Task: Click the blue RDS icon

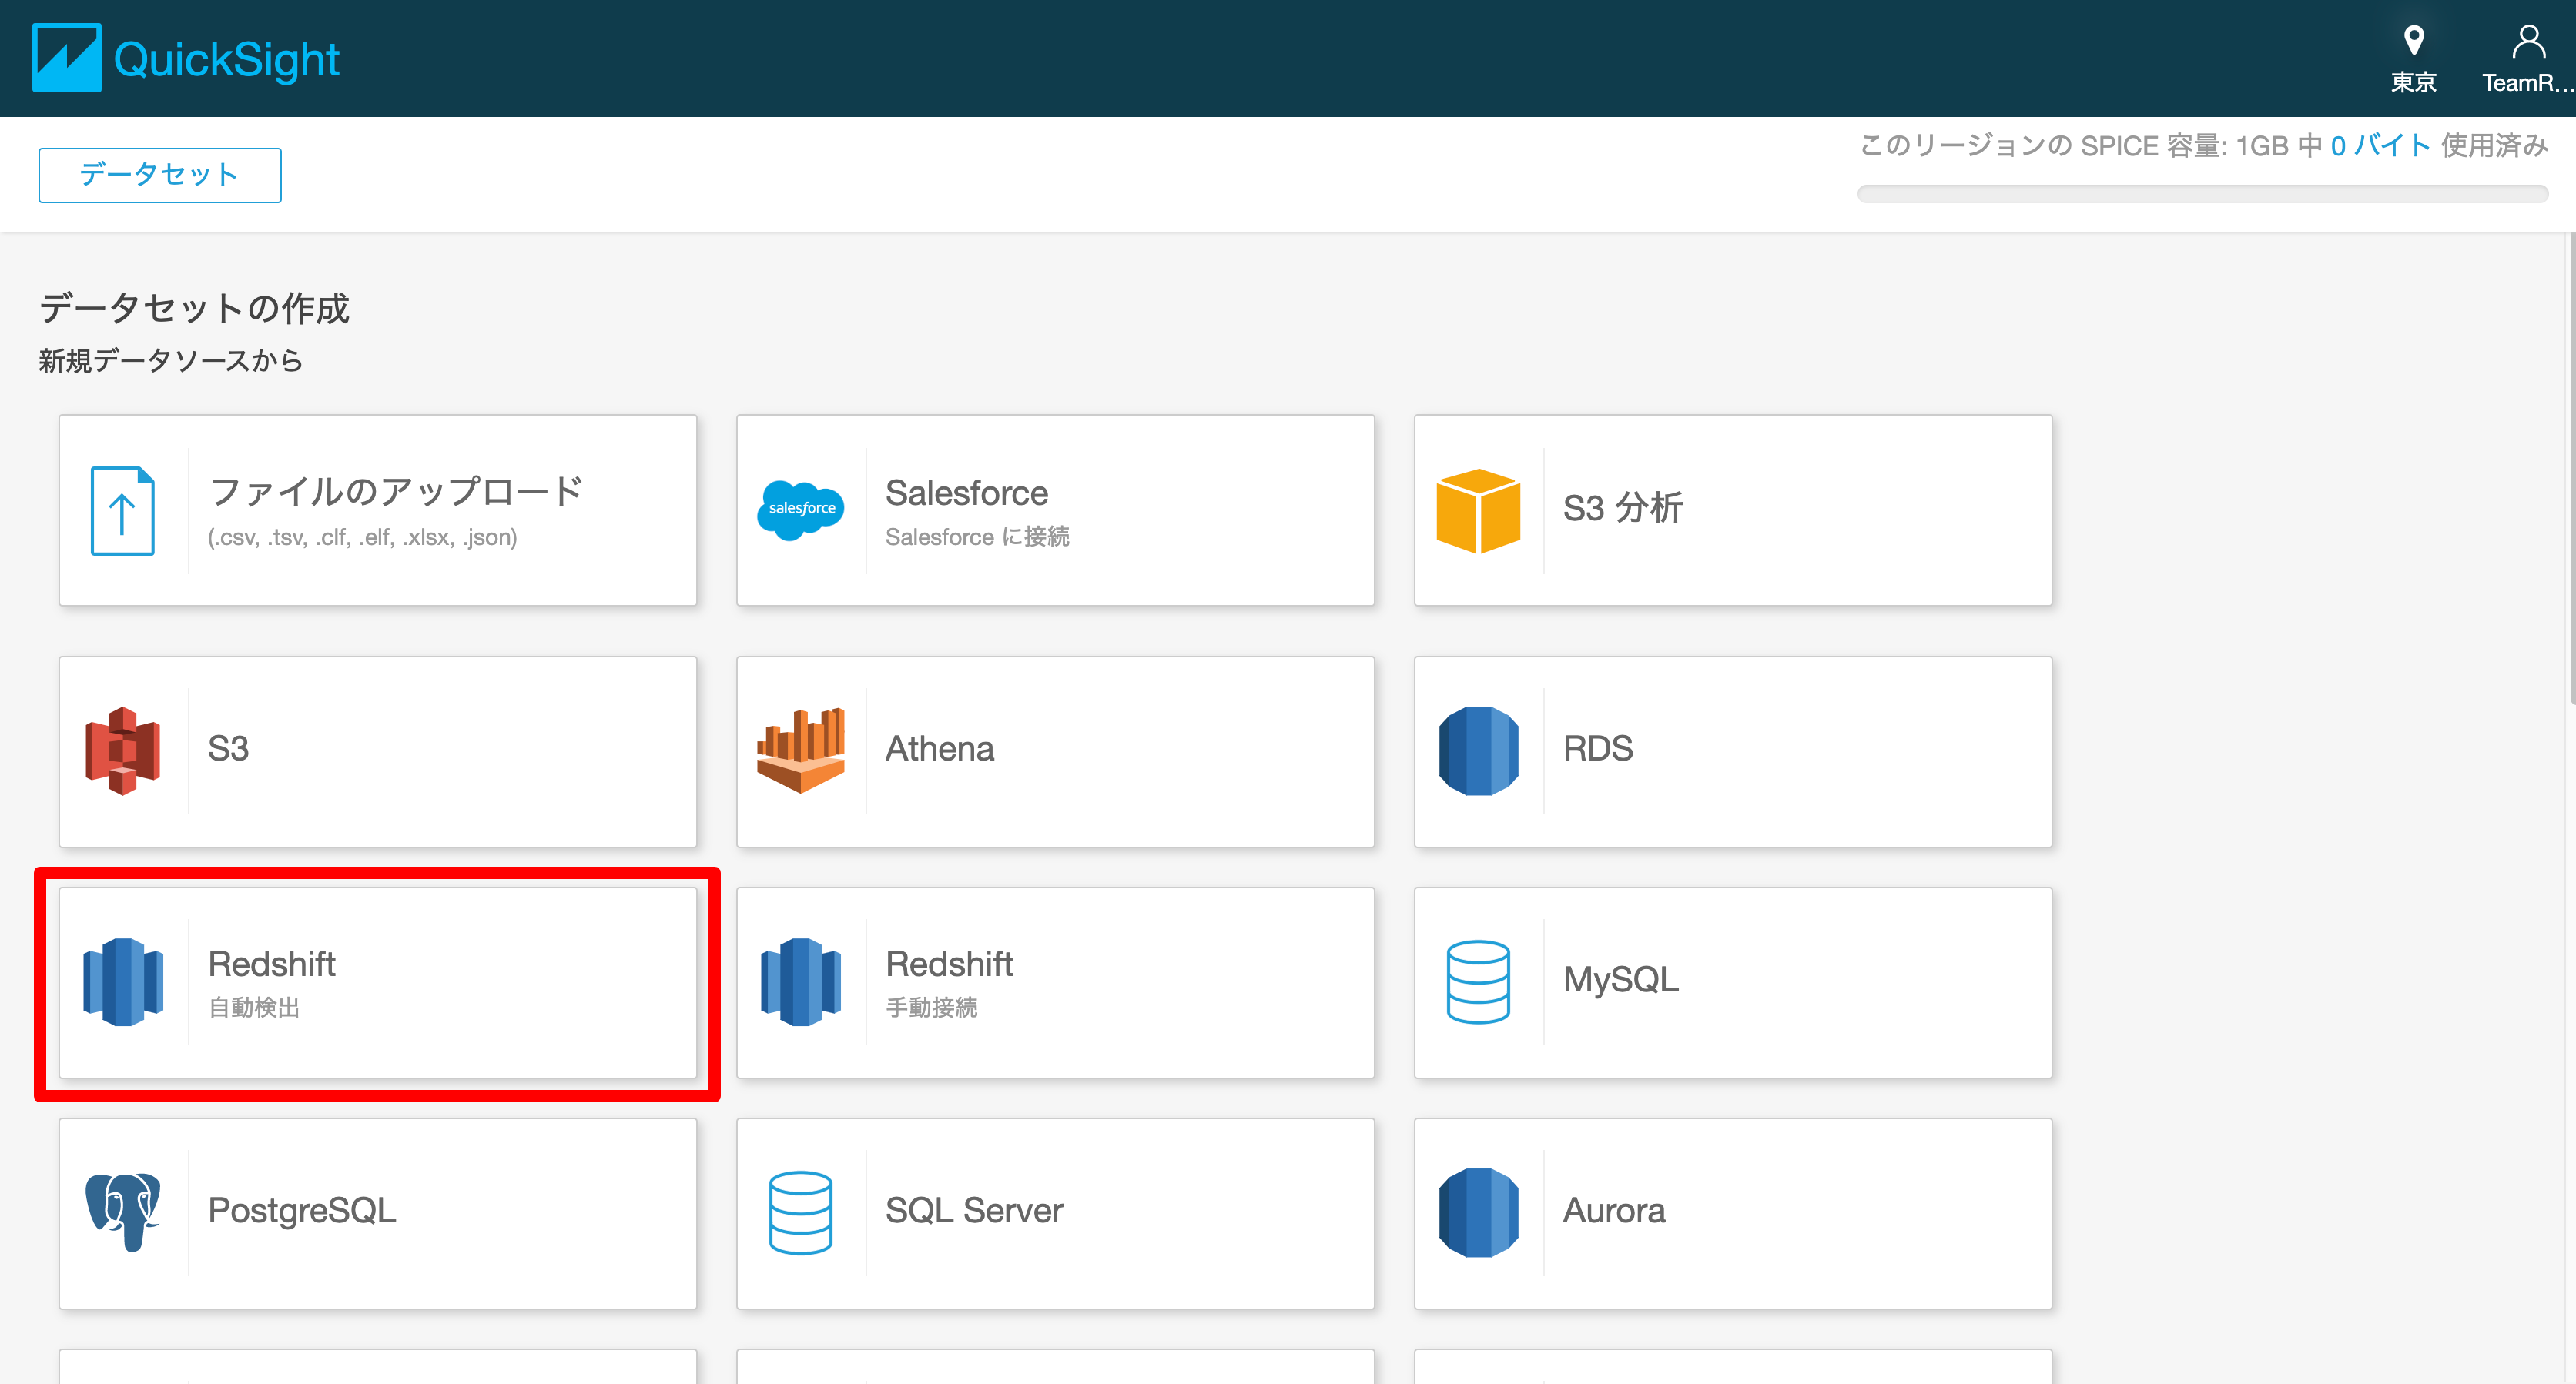Action: (x=1478, y=751)
